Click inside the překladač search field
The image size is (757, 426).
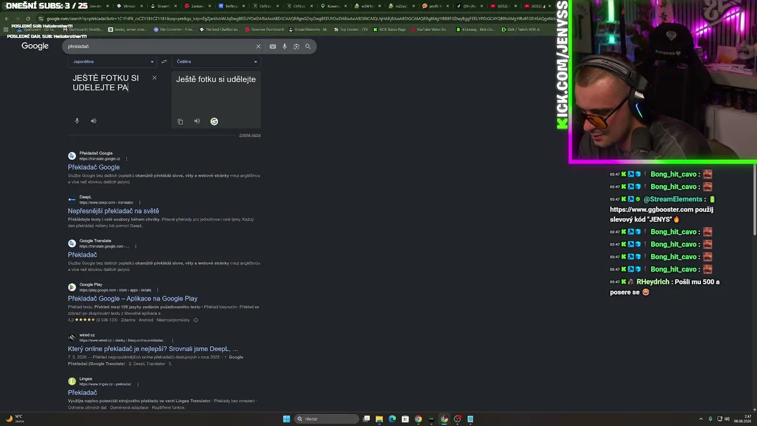(160, 46)
